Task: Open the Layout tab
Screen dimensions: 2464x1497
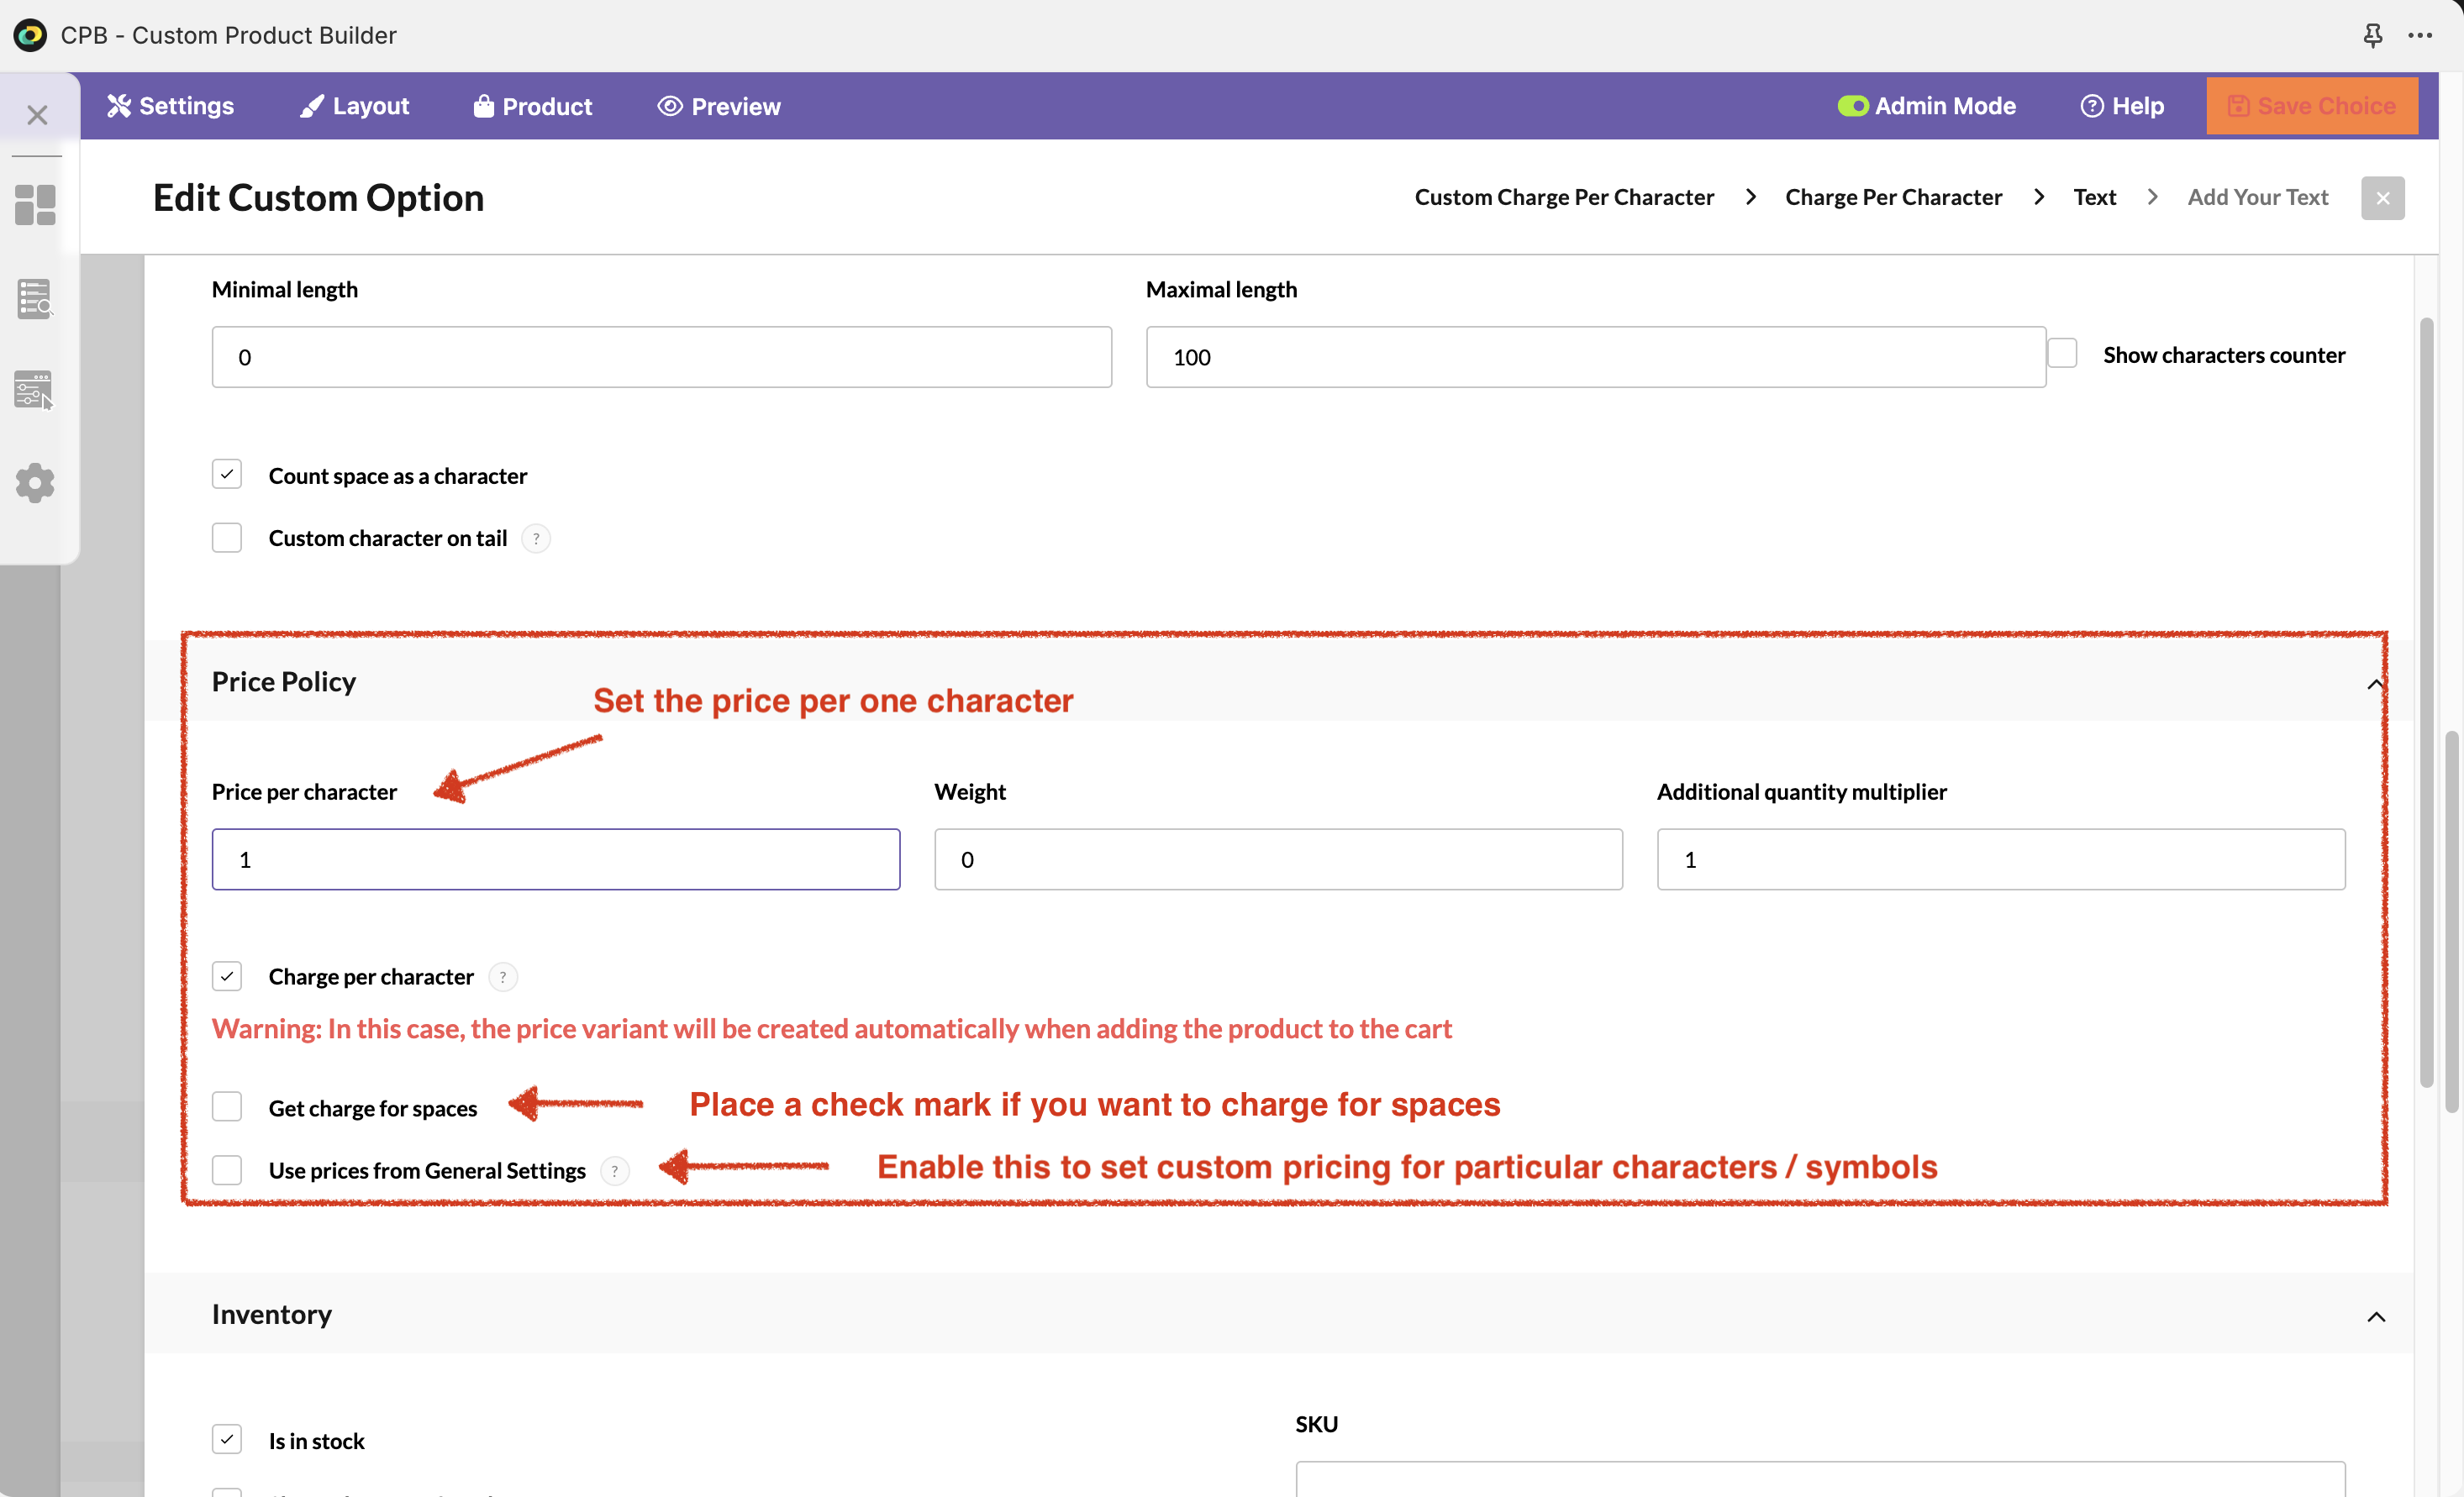Action: 355,106
